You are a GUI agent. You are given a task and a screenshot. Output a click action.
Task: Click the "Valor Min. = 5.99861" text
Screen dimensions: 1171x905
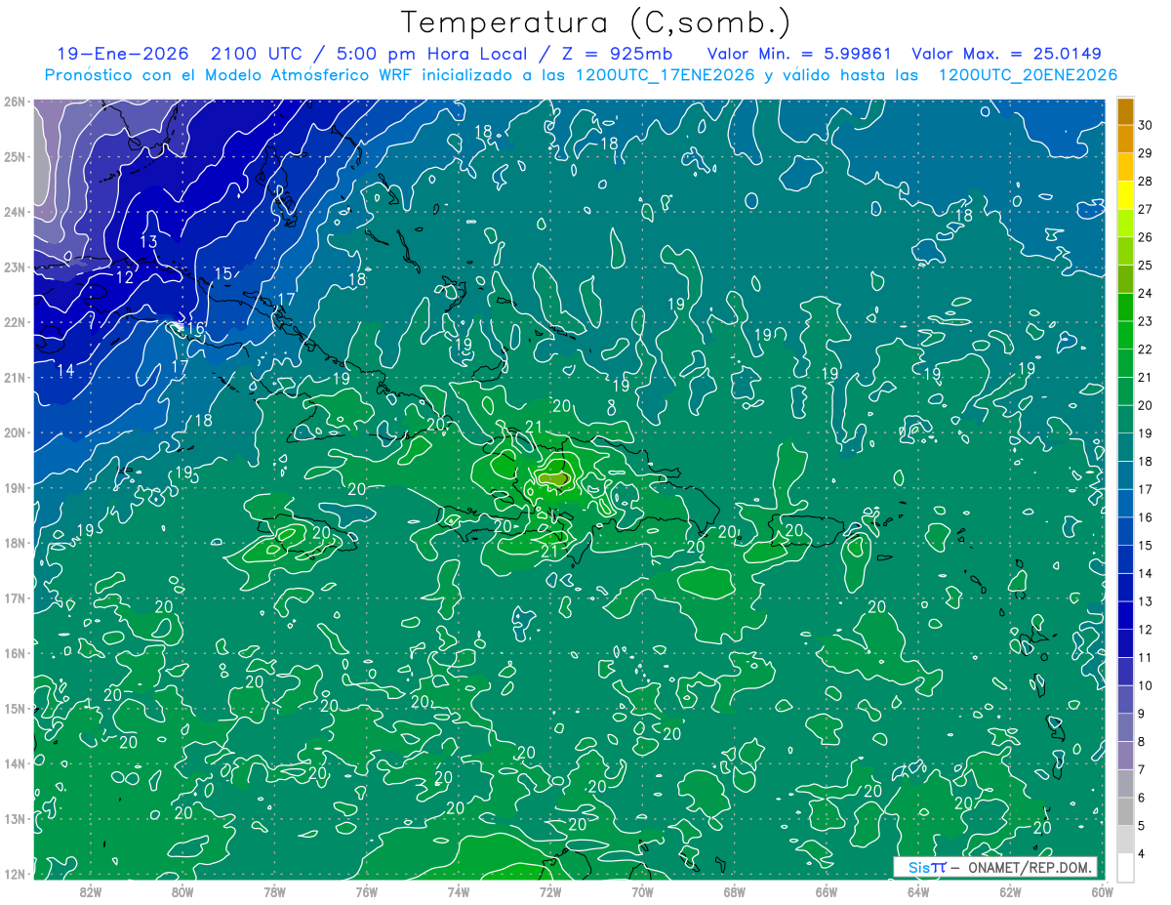798,54
